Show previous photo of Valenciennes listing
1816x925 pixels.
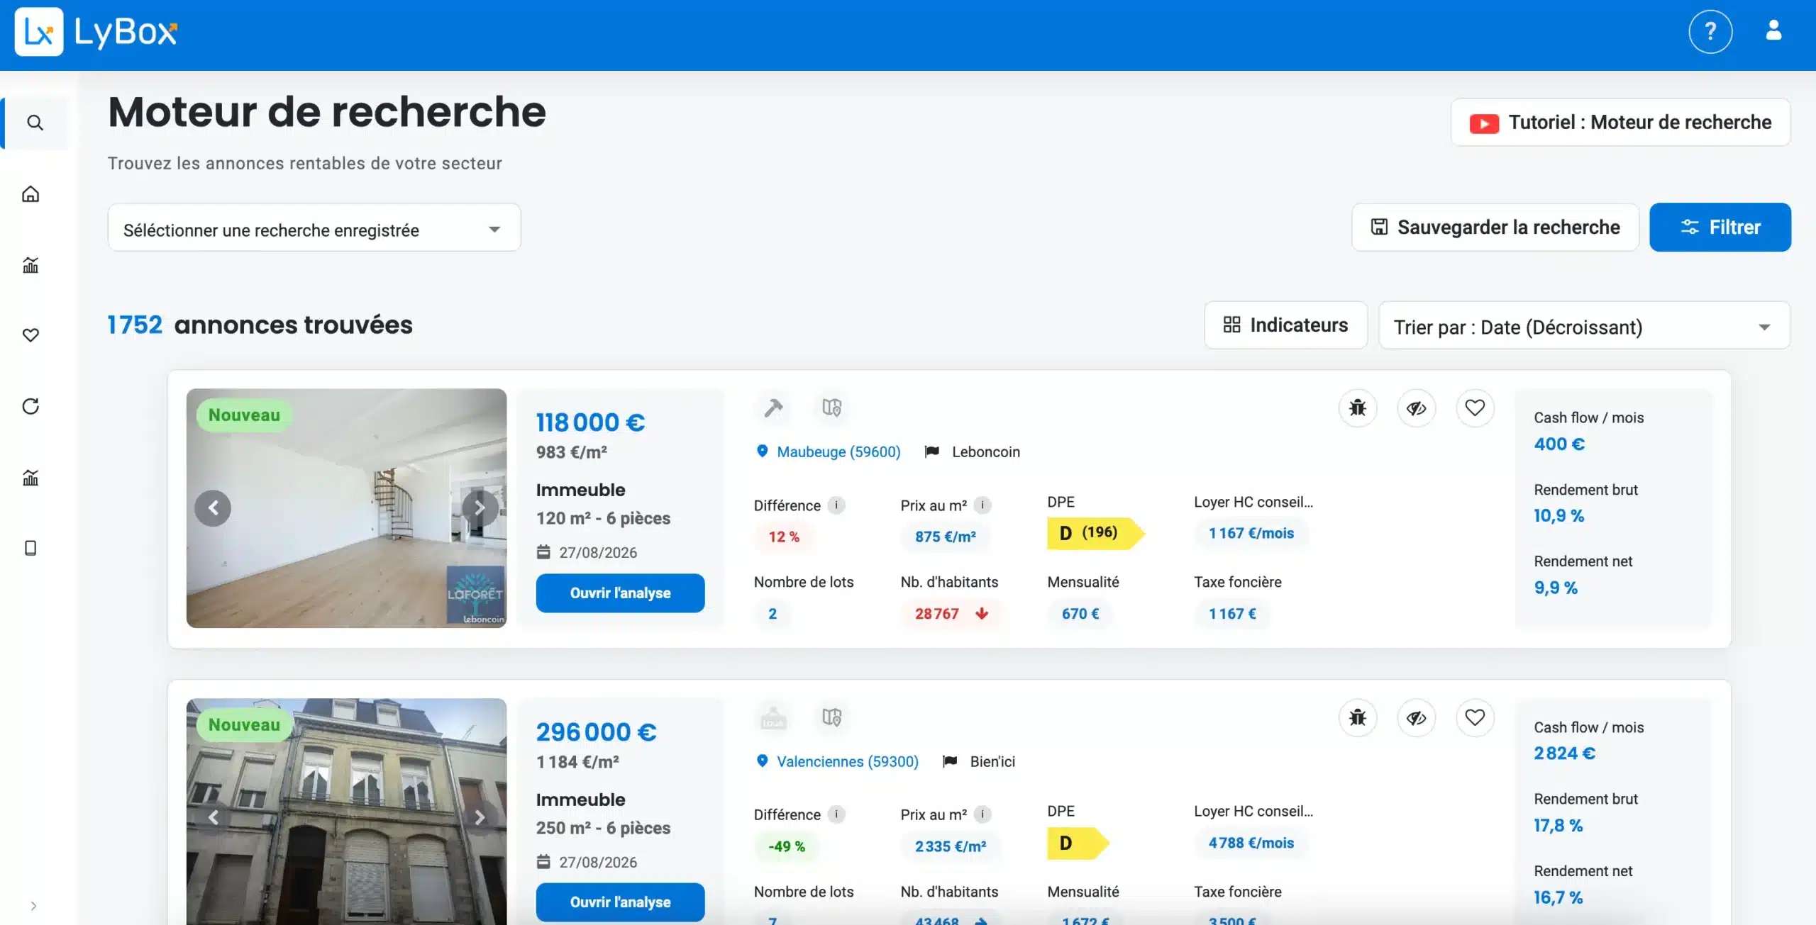coord(213,817)
